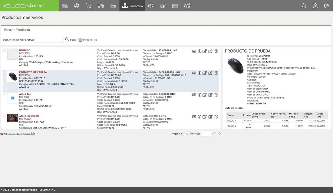Open the Acero Inoxidable product link

click(29, 116)
